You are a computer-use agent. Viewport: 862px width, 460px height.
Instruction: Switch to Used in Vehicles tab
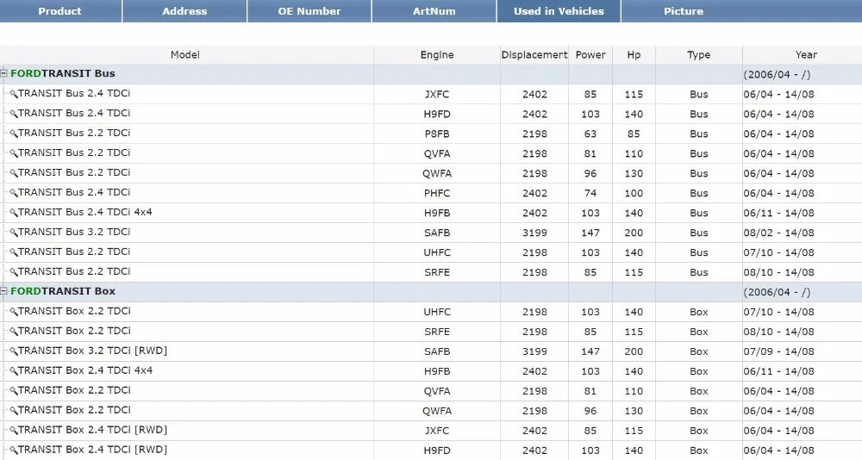559,11
